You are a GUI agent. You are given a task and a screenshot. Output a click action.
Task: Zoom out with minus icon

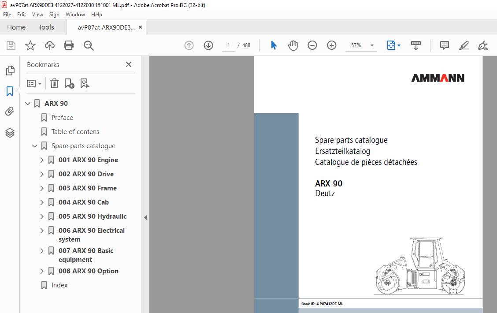click(x=312, y=45)
